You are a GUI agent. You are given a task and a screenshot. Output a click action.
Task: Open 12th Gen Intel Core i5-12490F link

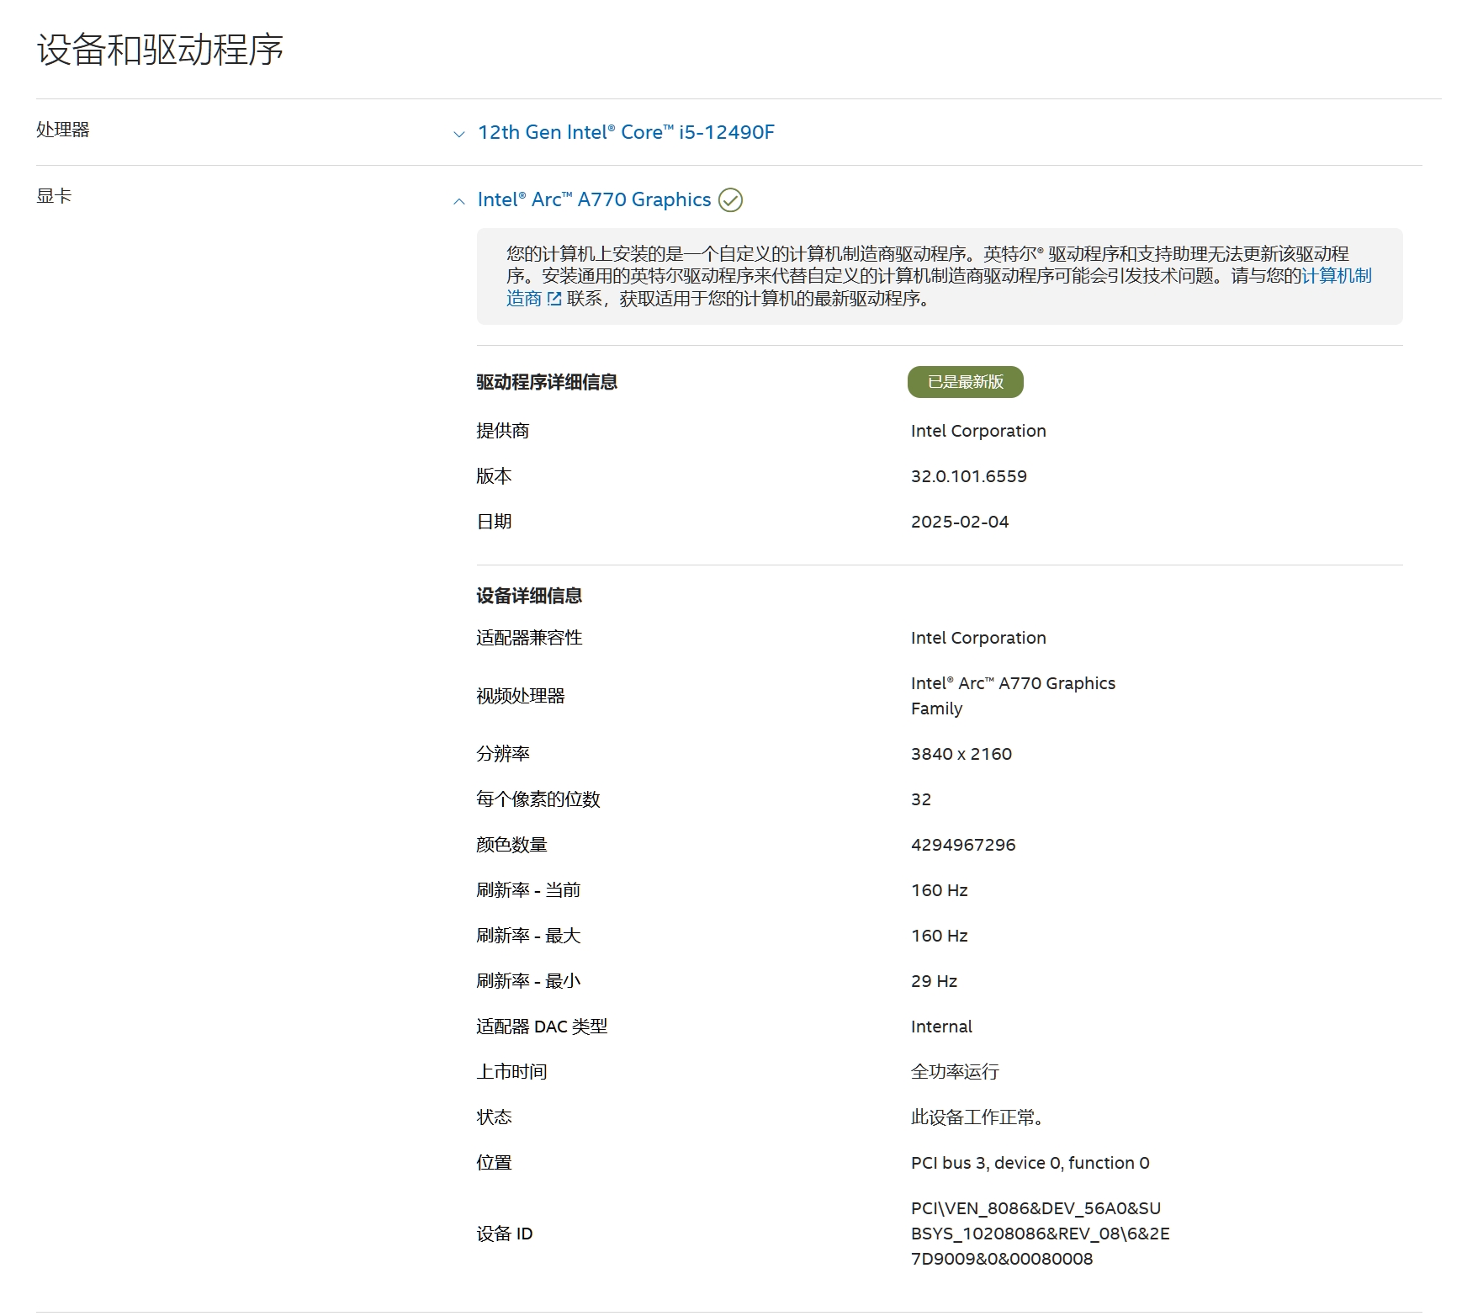coord(625,132)
